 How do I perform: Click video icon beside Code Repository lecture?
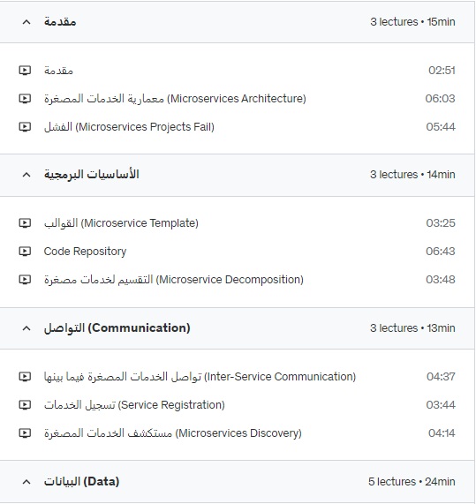pyautogui.click(x=25, y=251)
